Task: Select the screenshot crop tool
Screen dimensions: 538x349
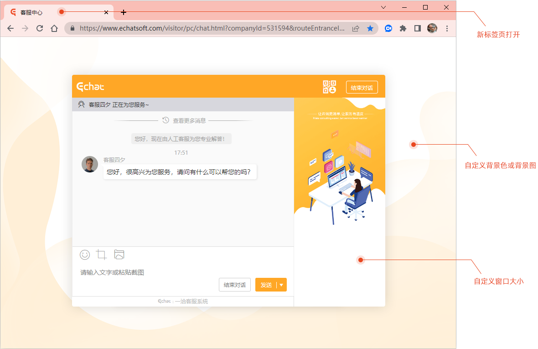Action: pyautogui.click(x=102, y=255)
